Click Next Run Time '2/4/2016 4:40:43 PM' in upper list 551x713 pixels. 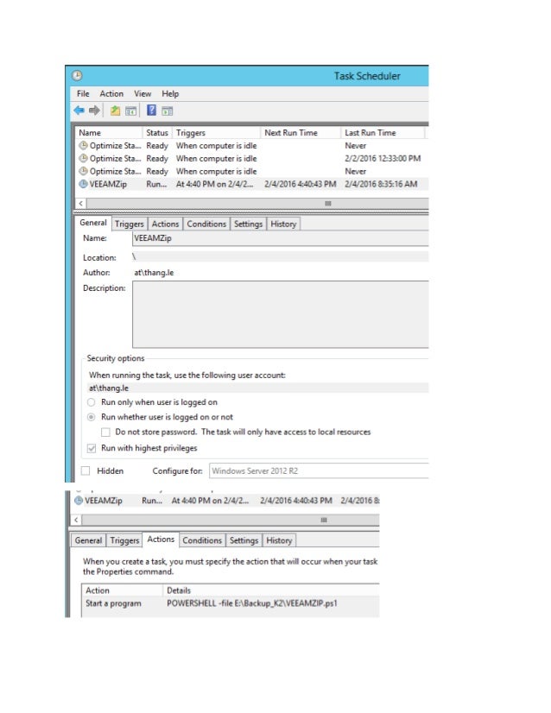(301, 184)
